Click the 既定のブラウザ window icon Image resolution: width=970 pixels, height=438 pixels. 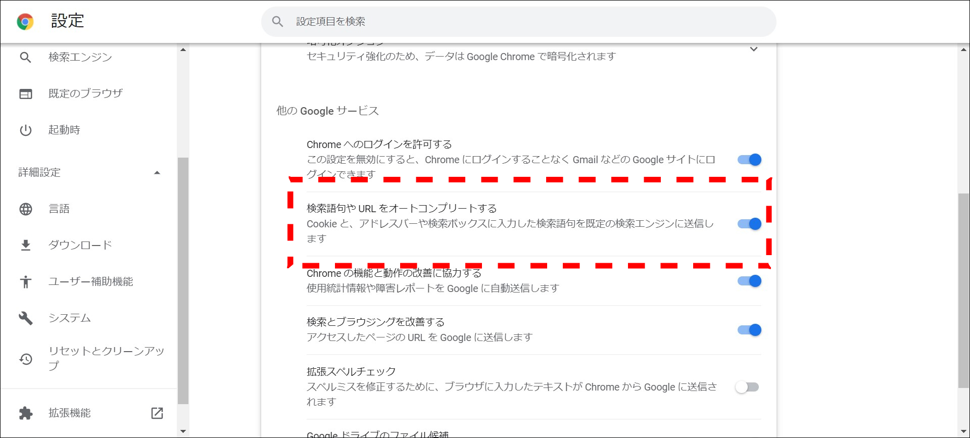point(25,93)
